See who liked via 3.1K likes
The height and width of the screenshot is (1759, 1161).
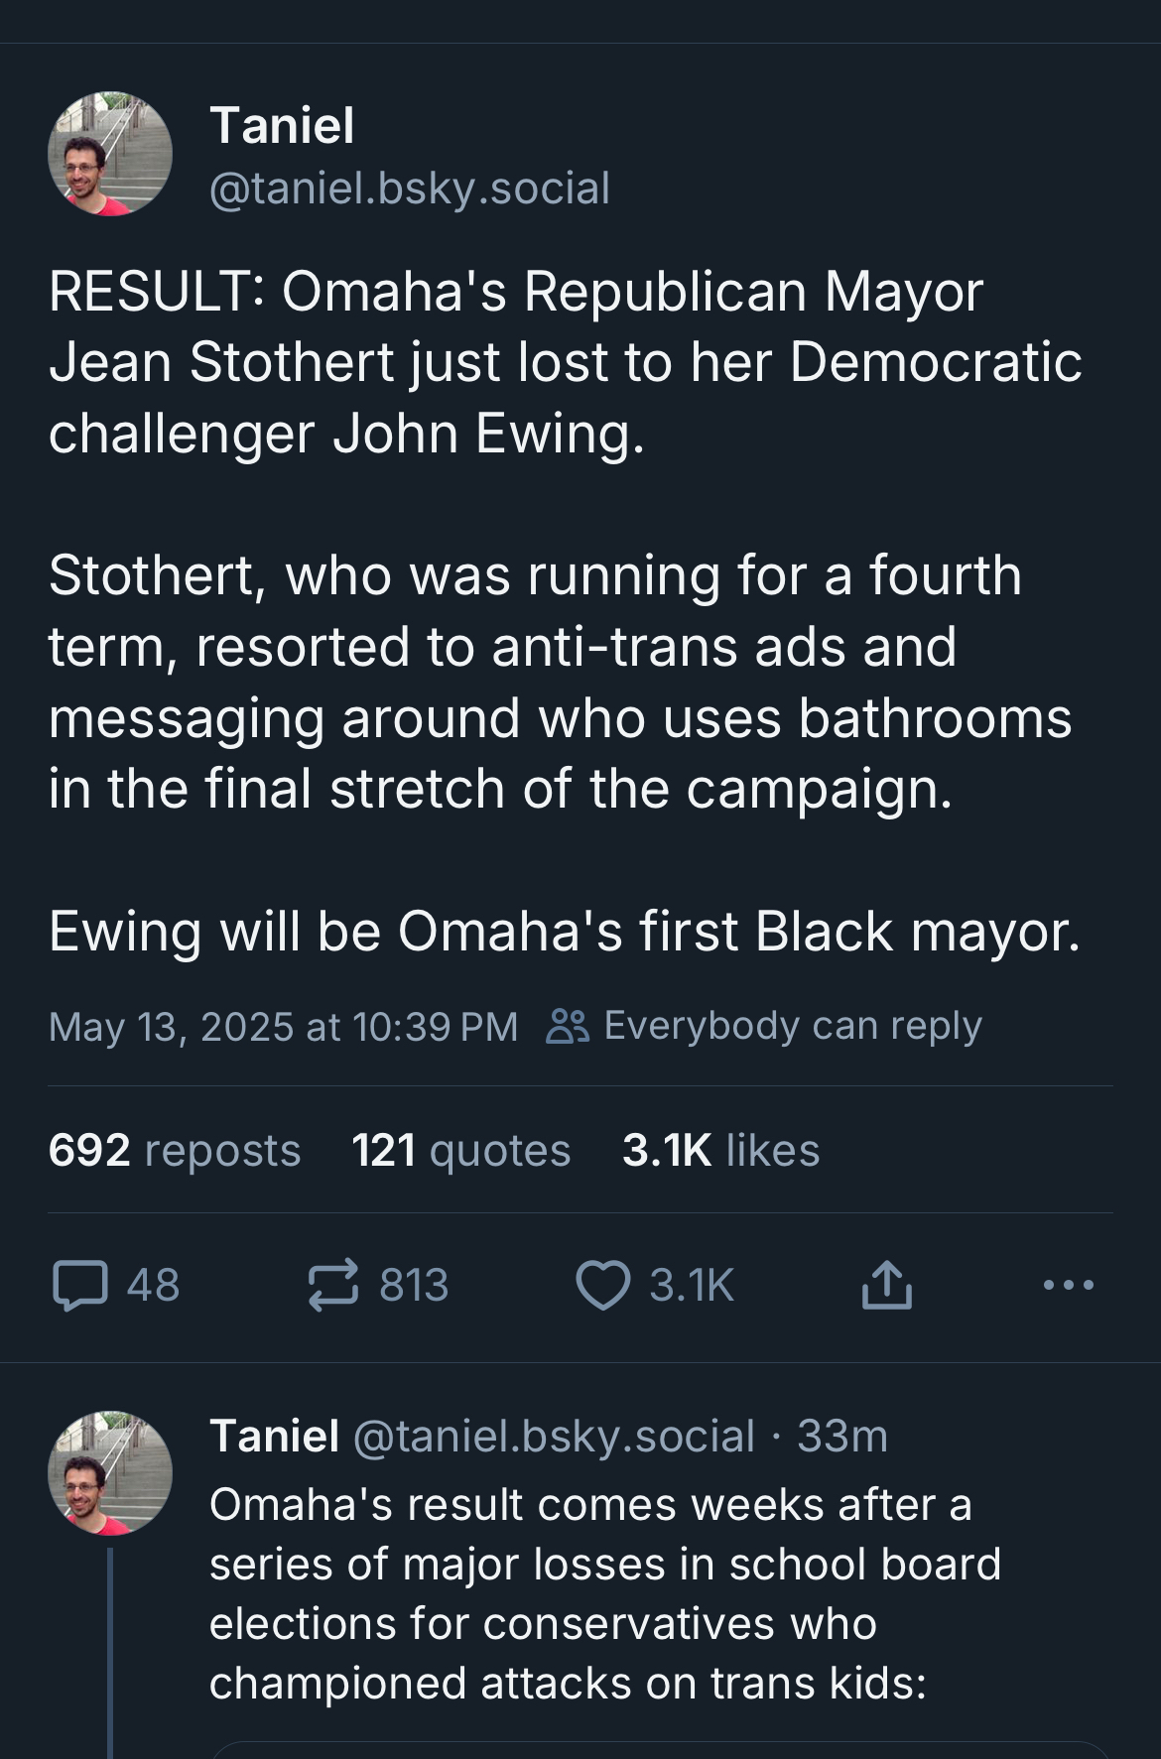[x=720, y=1151]
